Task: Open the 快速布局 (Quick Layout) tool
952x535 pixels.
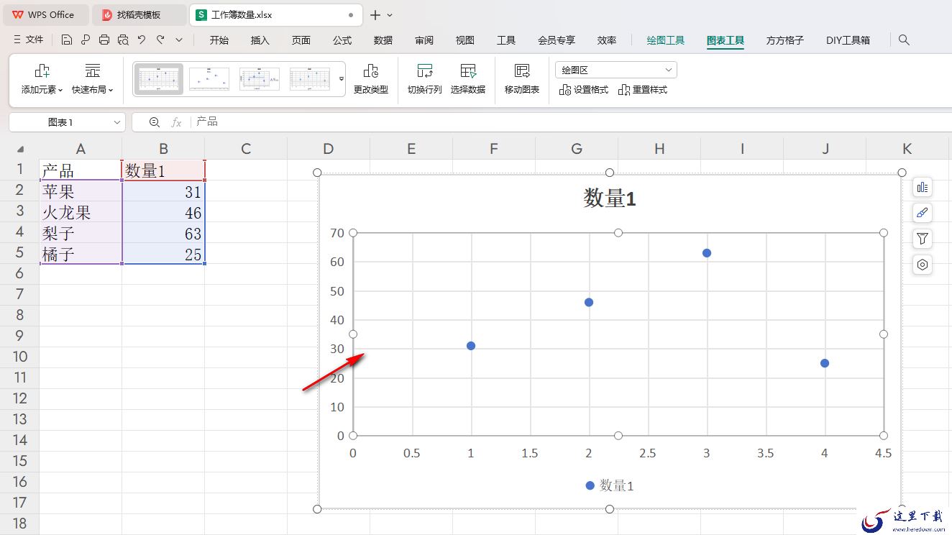Action: click(x=93, y=79)
